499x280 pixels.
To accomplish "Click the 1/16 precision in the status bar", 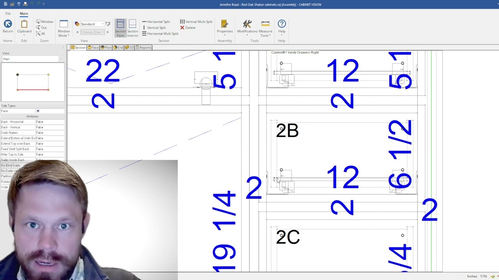I will pyautogui.click(x=483, y=276).
